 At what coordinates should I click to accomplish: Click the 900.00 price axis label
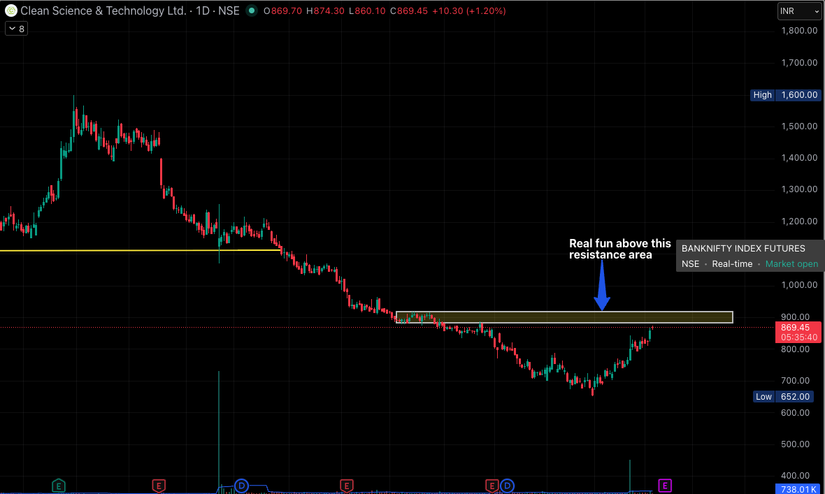(x=795, y=317)
